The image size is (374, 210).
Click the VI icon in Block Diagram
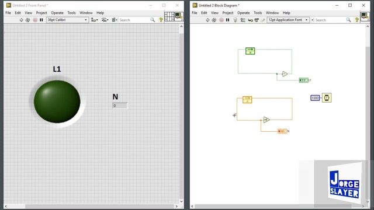(365, 17)
